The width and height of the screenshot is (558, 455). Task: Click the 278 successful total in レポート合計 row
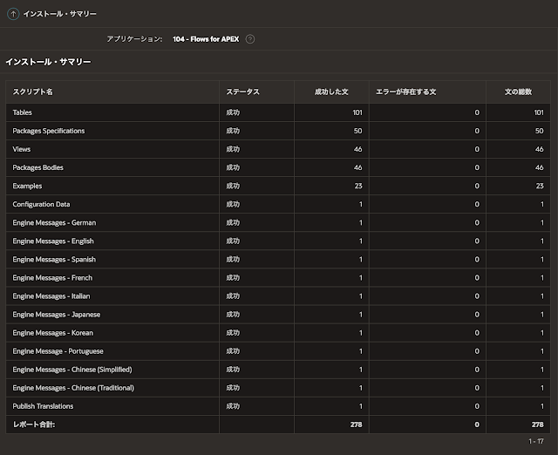pyautogui.click(x=357, y=424)
